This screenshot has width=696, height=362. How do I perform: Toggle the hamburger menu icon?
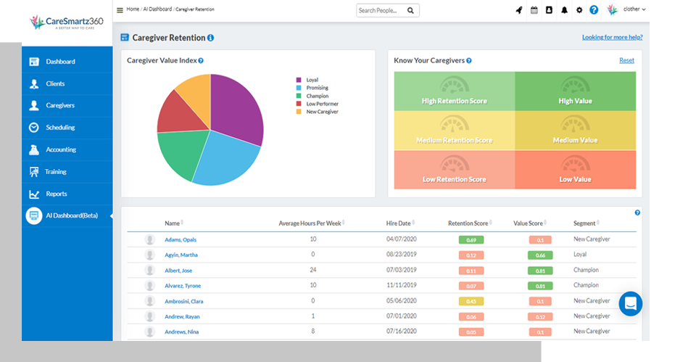[x=120, y=10]
